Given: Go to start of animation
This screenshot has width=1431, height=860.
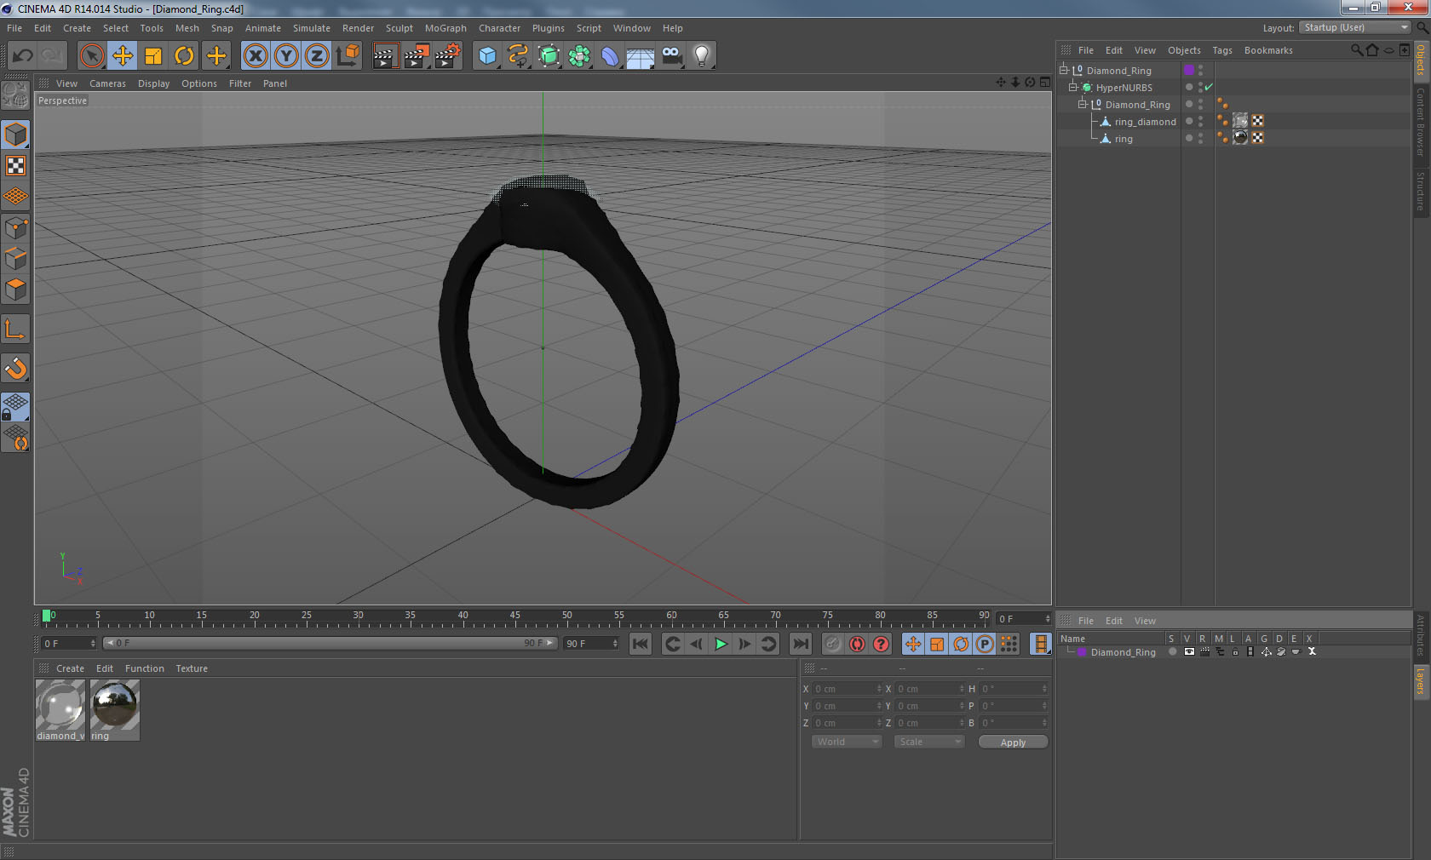Looking at the screenshot, I should coord(641,644).
